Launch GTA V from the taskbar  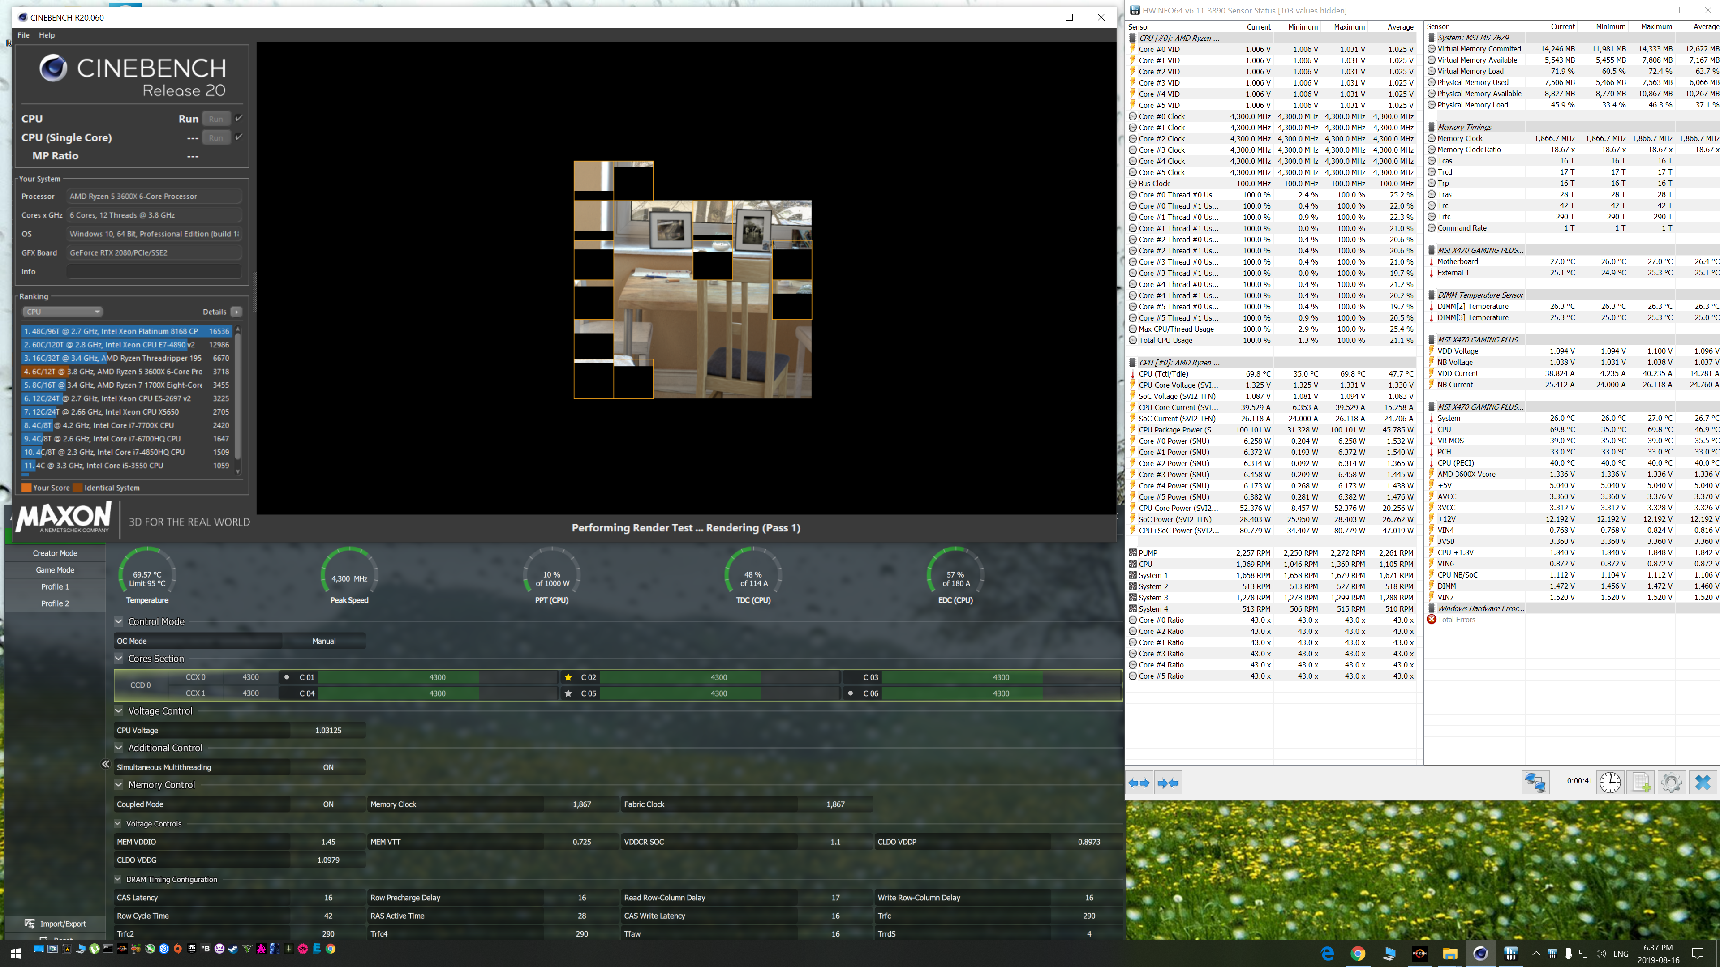coord(247,949)
